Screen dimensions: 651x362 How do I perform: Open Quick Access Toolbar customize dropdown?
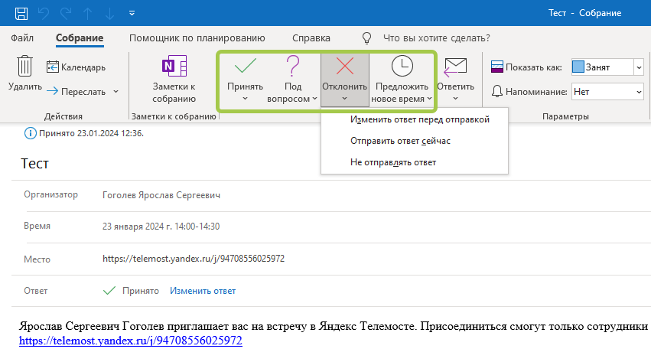point(132,13)
